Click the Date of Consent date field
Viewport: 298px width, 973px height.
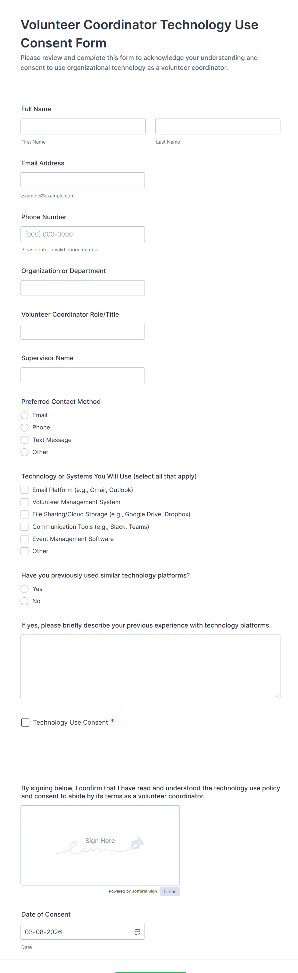[76, 932]
